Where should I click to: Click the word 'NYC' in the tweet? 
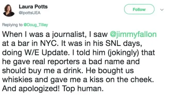pyautogui.click(x=48, y=43)
